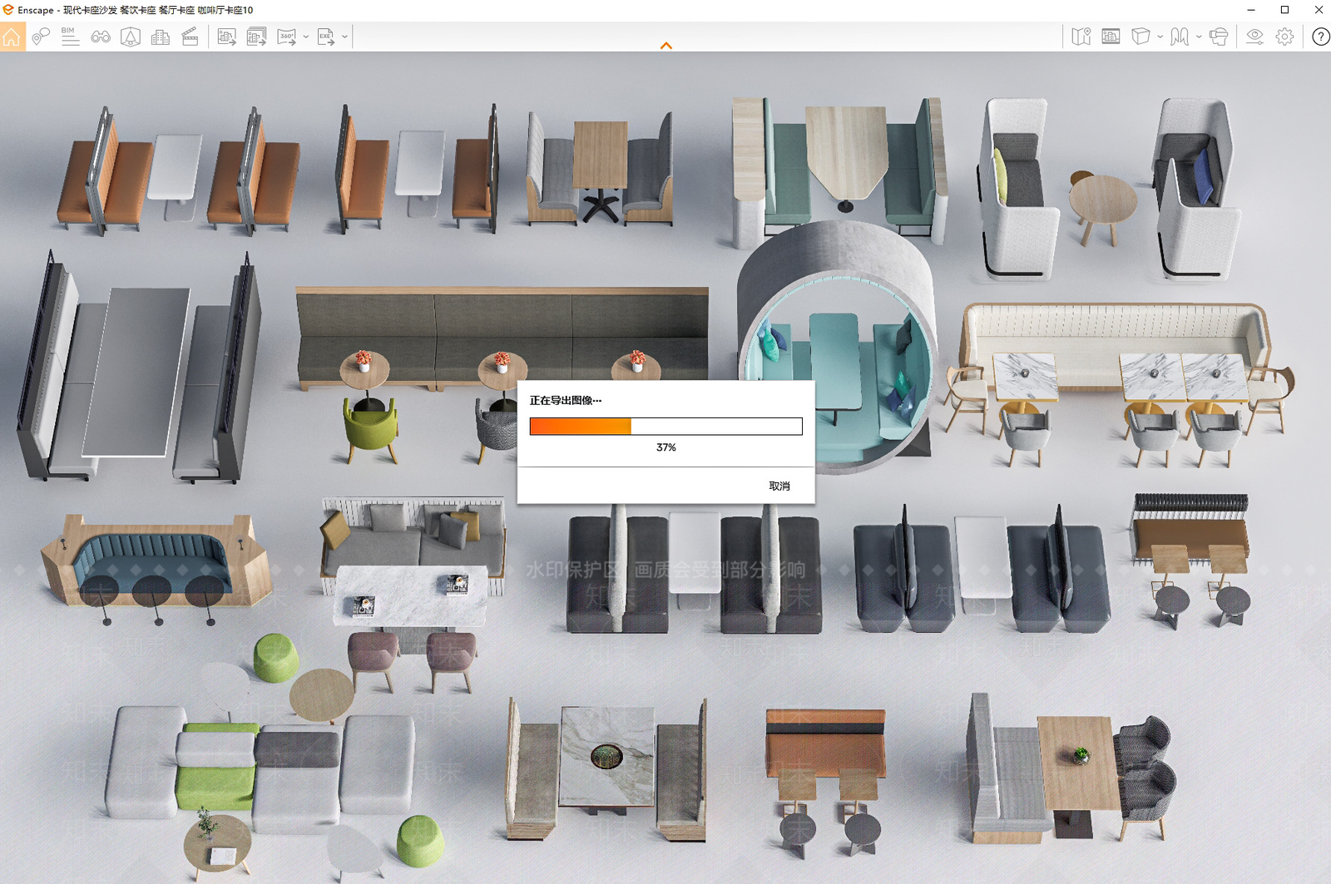The image size is (1331, 884).
Task: Open the collaborative annotations pin icon
Action: (x=41, y=37)
